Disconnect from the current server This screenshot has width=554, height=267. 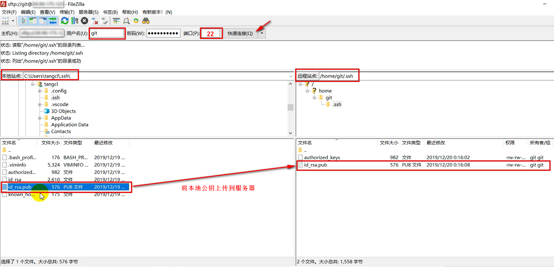click(x=95, y=21)
